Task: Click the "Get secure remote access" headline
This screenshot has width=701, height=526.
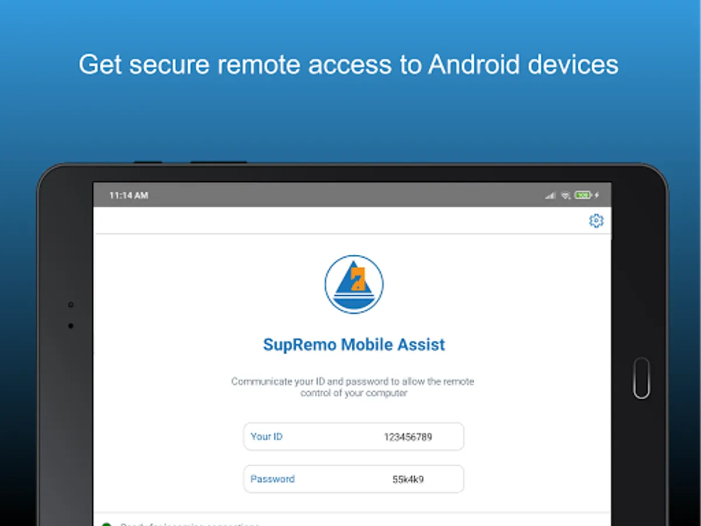Action: [x=349, y=64]
